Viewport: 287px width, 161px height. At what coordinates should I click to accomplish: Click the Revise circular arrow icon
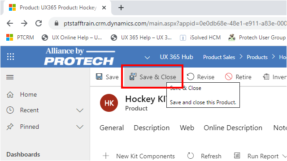pyautogui.click(x=190, y=76)
